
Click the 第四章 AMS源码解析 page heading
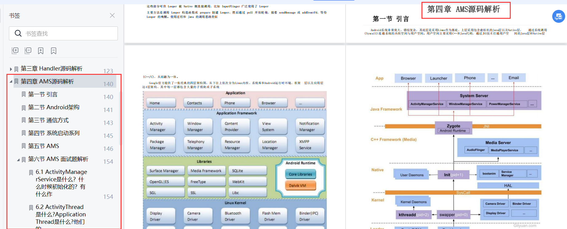(x=463, y=10)
